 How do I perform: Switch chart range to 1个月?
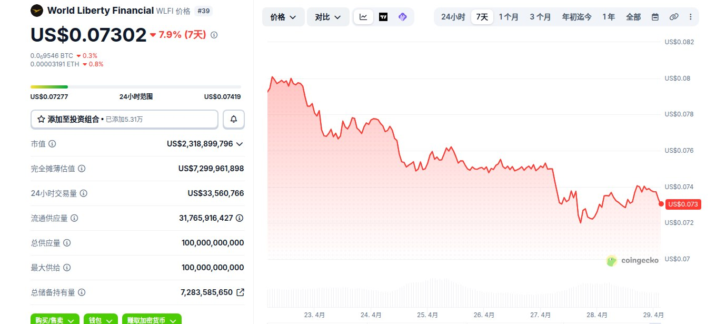click(509, 17)
